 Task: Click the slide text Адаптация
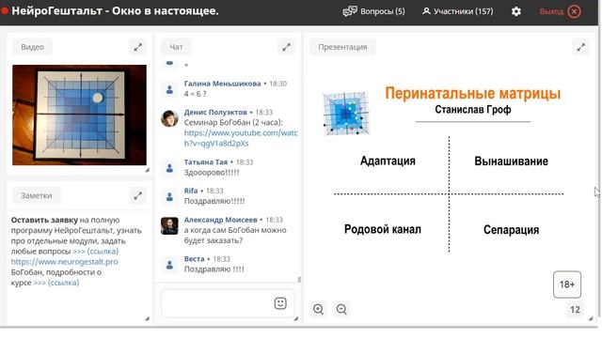click(388, 161)
